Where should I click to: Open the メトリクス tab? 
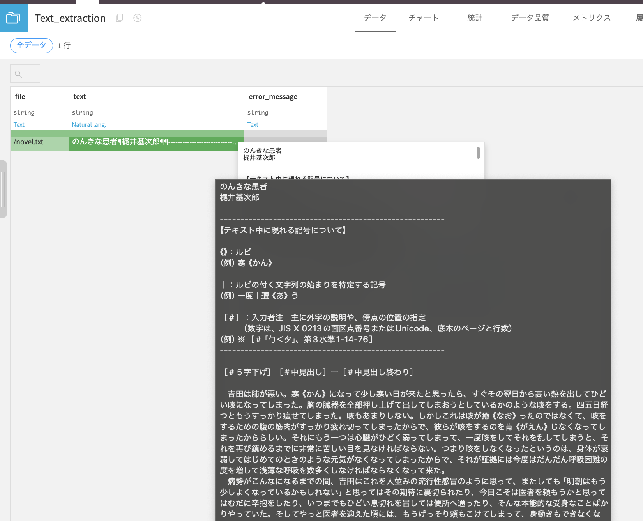coord(592,18)
